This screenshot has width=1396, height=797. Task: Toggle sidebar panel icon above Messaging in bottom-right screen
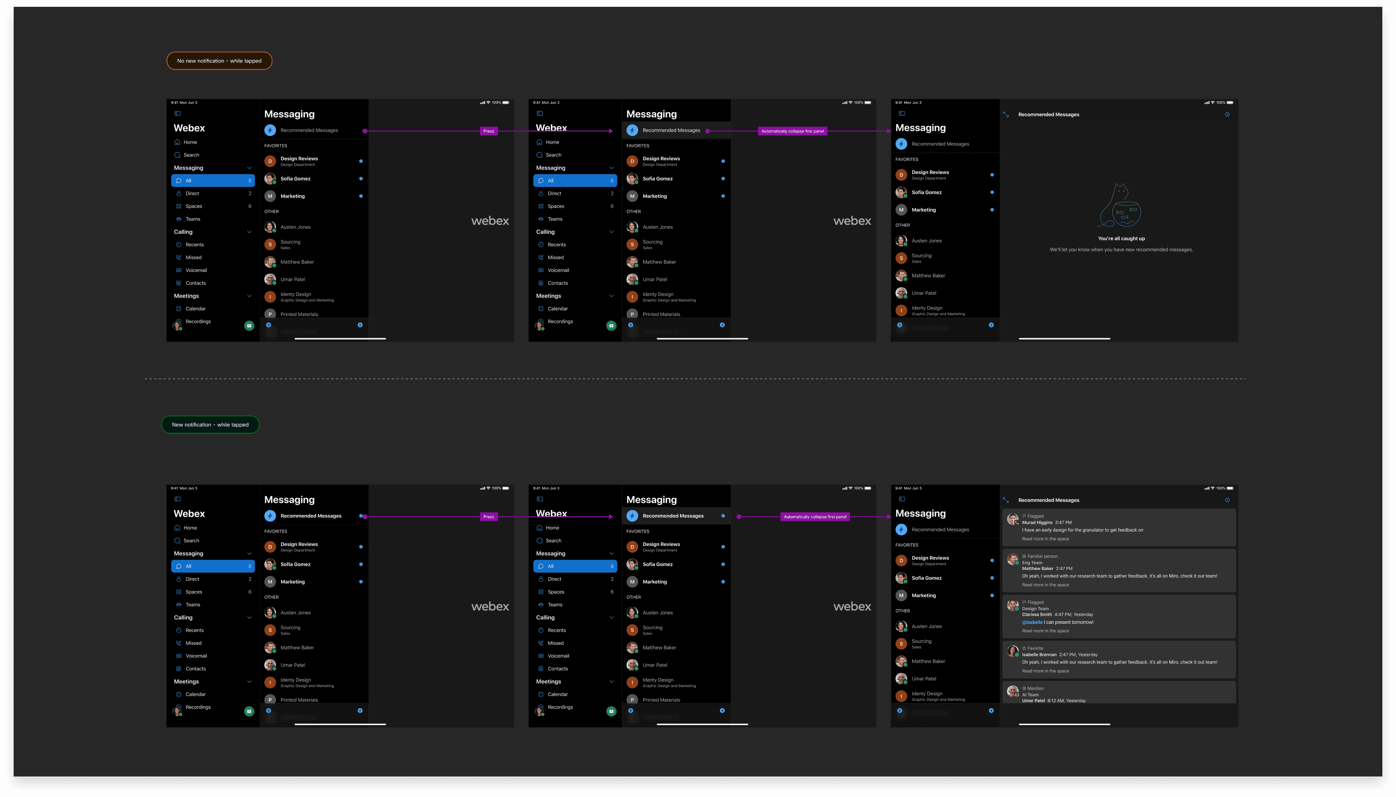902,499
